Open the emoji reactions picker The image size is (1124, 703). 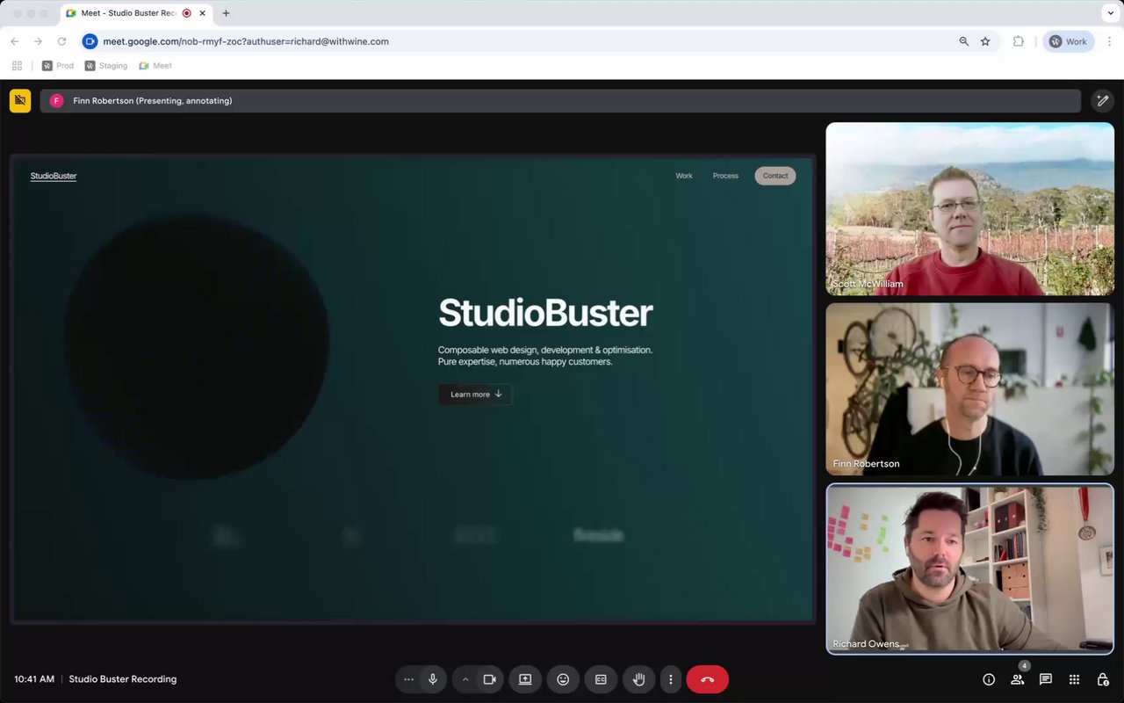click(563, 679)
